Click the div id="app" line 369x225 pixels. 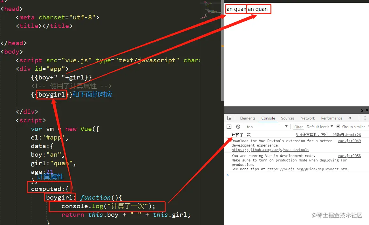pyautogui.click(x=42, y=69)
